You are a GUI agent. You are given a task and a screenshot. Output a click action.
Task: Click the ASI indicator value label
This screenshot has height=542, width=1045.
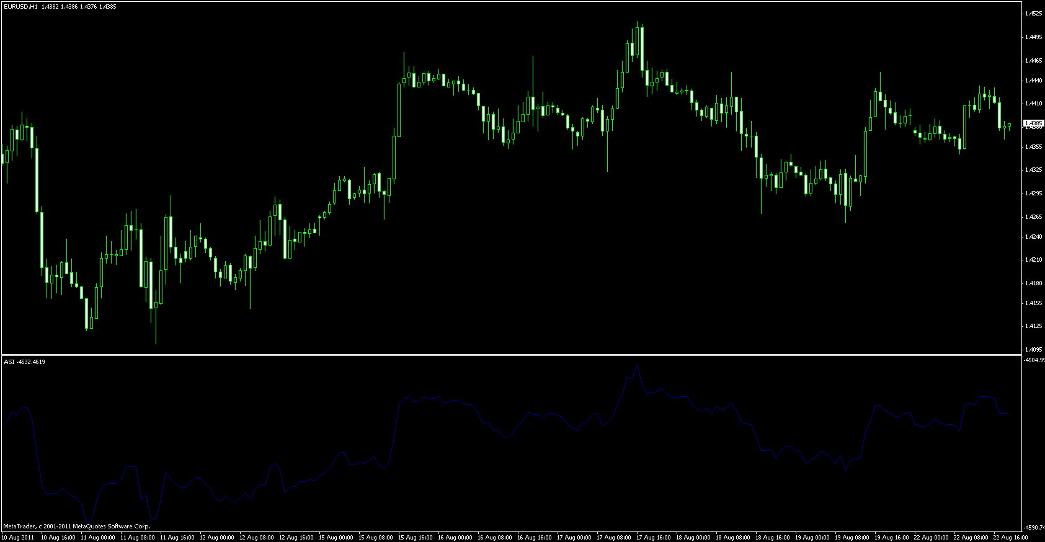click(24, 362)
